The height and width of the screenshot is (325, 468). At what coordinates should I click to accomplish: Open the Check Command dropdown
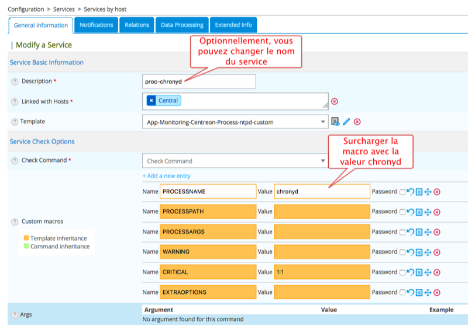(235, 161)
